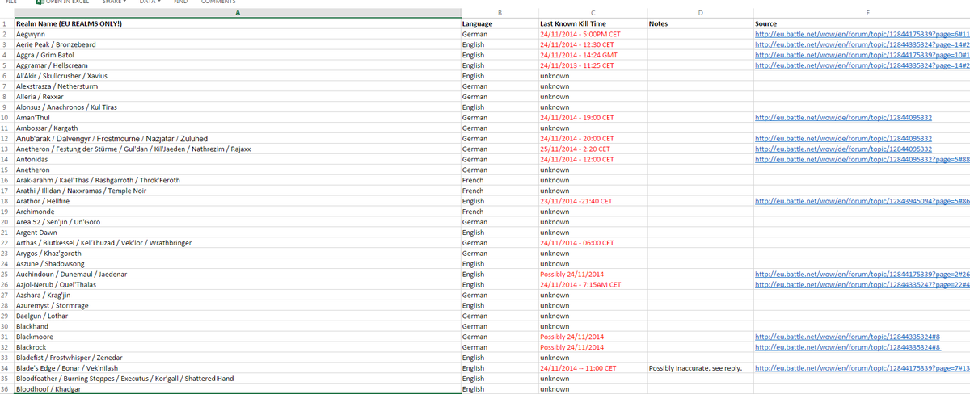Open the Aegwynn row source link
The height and width of the screenshot is (394, 970).
tap(862, 35)
